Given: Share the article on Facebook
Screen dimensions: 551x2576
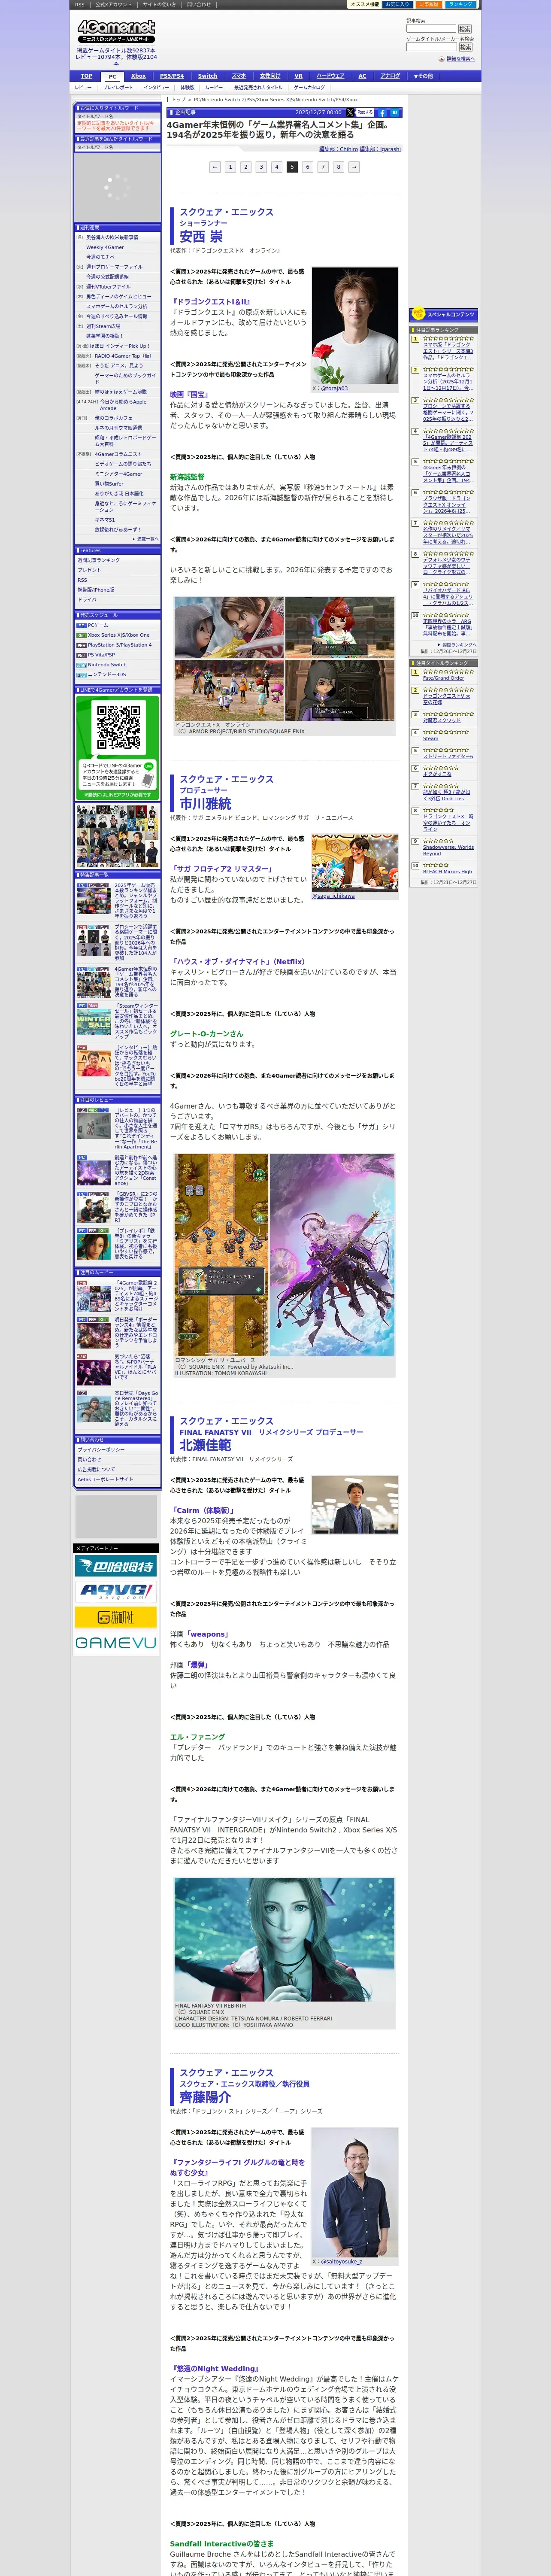Looking at the screenshot, I should pyautogui.click(x=382, y=113).
